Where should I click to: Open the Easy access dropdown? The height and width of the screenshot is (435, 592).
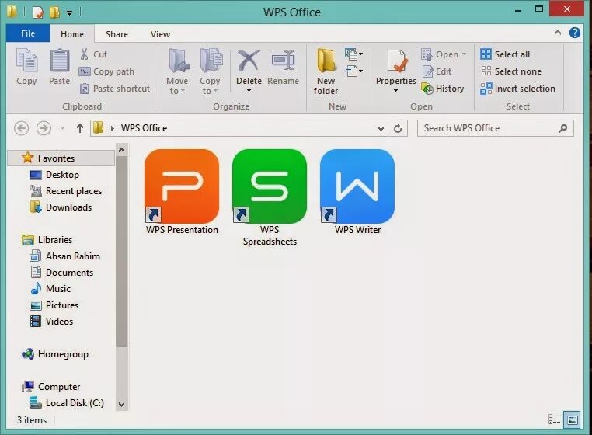pos(353,71)
